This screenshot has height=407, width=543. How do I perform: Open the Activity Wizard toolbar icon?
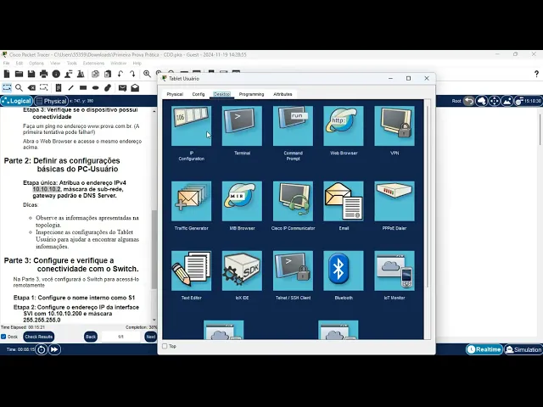click(69, 74)
